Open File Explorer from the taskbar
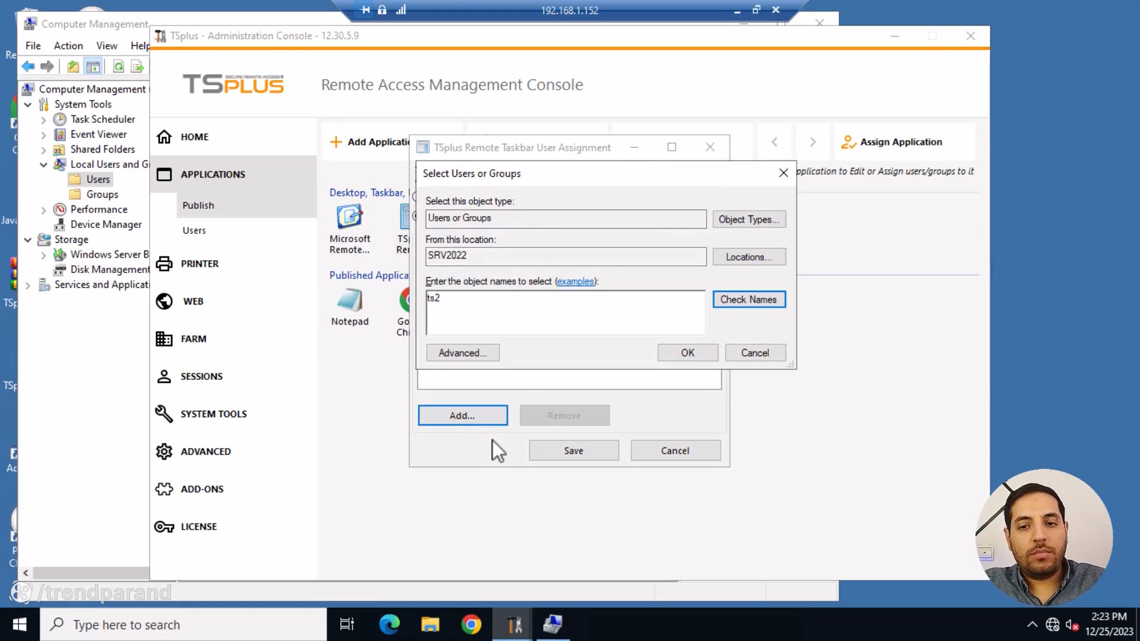Image resolution: width=1140 pixels, height=641 pixels. tap(430, 624)
